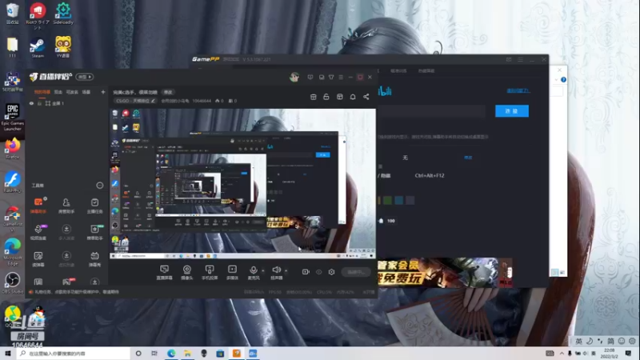Open Steam desktop shortcut
640x360 pixels.
tap(38, 48)
